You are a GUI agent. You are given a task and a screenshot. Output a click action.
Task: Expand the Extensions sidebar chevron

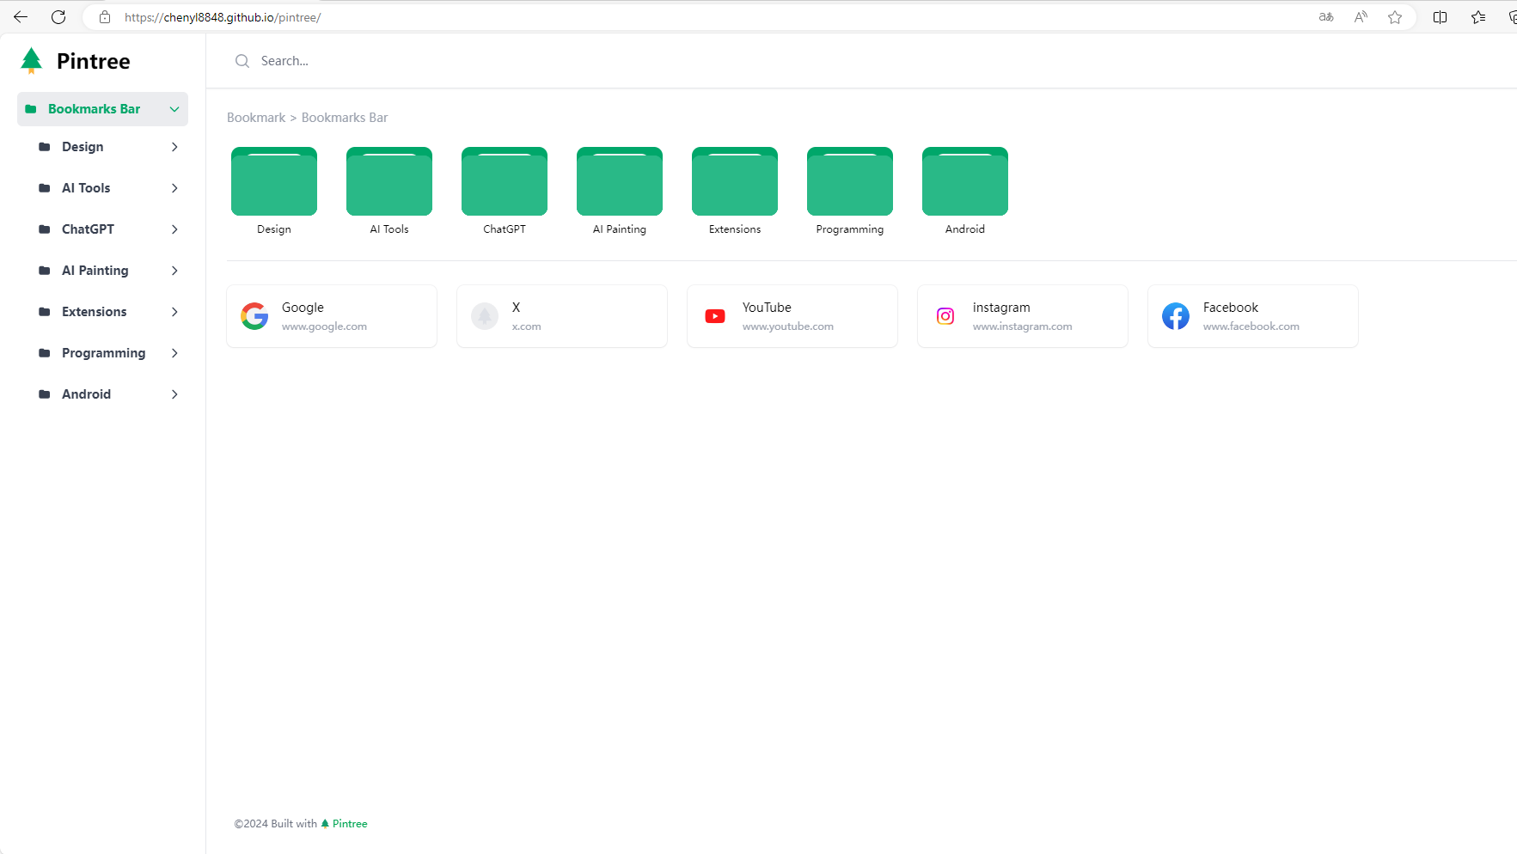click(x=174, y=312)
